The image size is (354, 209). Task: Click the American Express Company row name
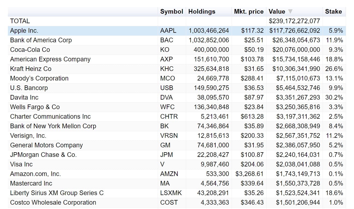(x=50, y=59)
